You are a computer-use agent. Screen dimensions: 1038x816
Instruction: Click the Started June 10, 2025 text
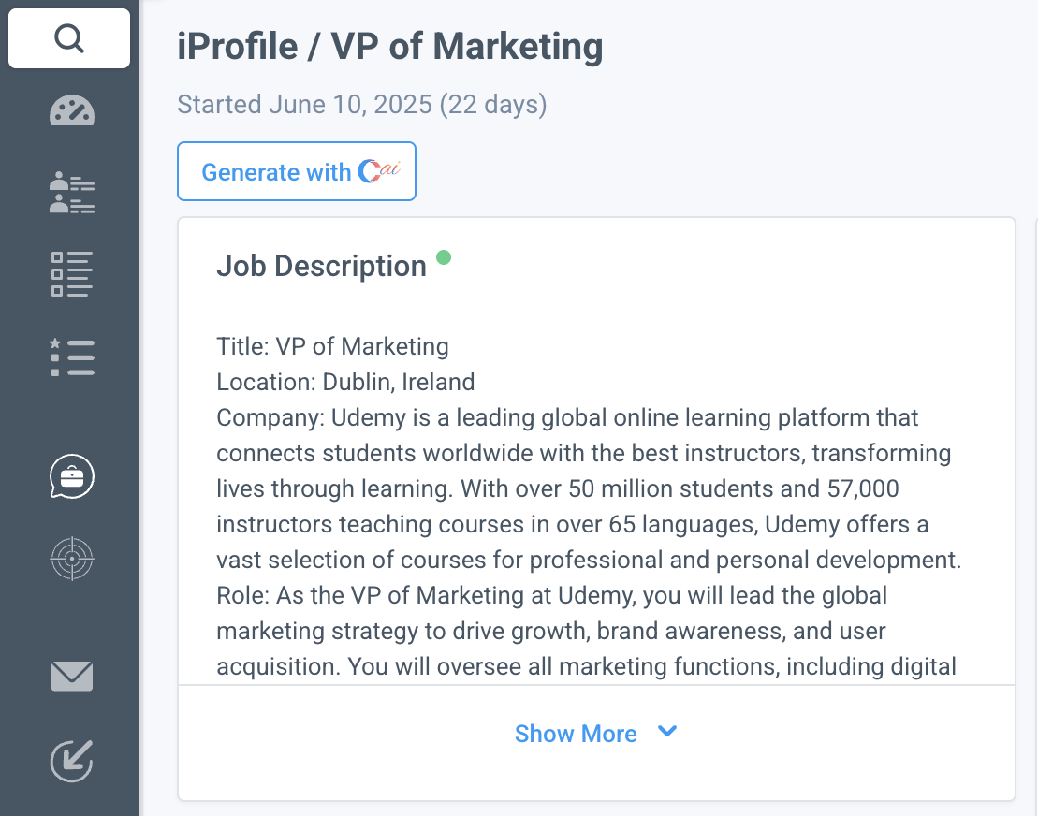361,104
